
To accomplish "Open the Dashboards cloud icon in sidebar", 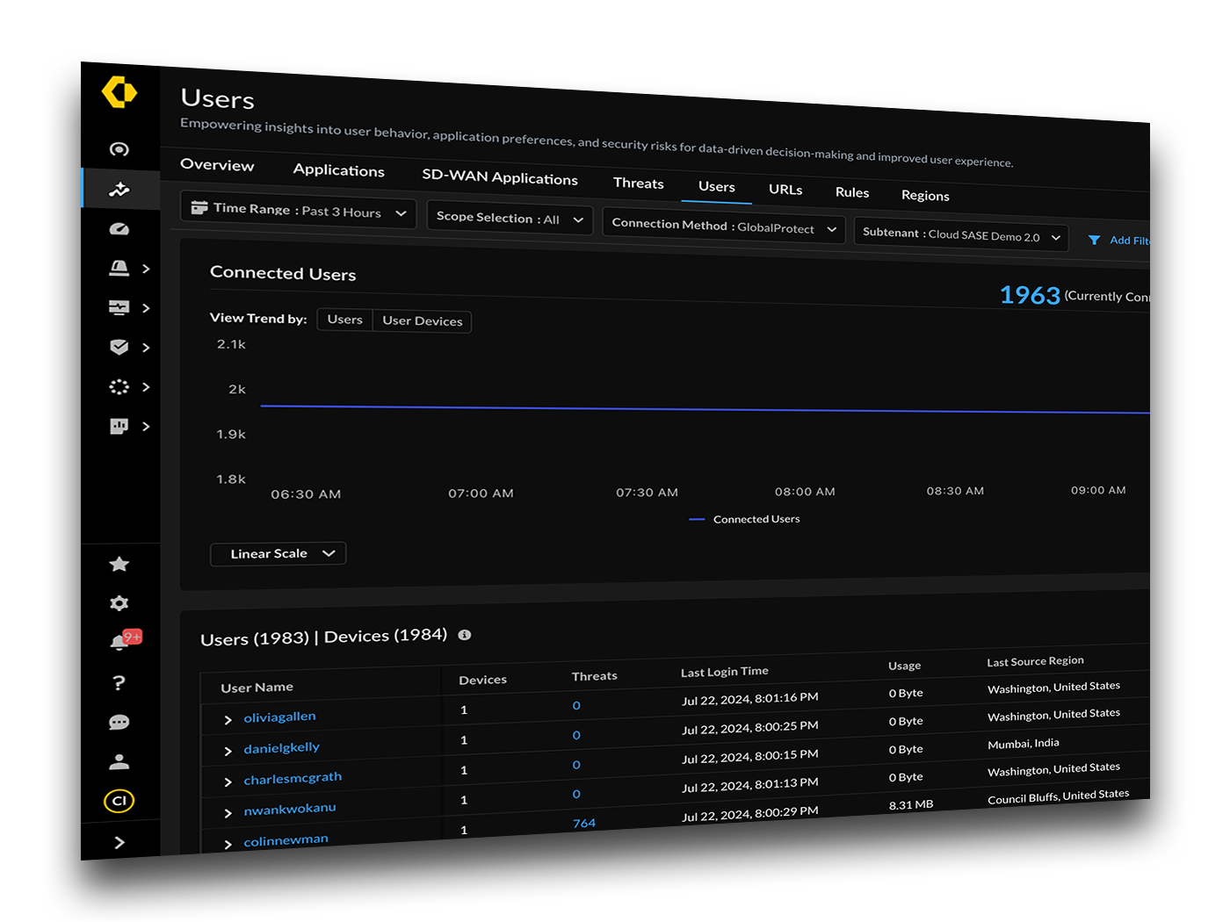I will (119, 228).
